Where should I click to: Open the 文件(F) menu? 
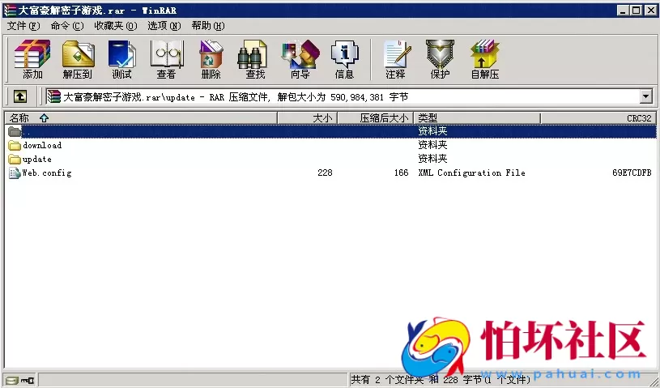point(23,26)
